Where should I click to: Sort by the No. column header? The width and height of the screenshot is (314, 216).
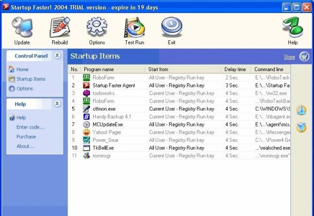pos(74,69)
